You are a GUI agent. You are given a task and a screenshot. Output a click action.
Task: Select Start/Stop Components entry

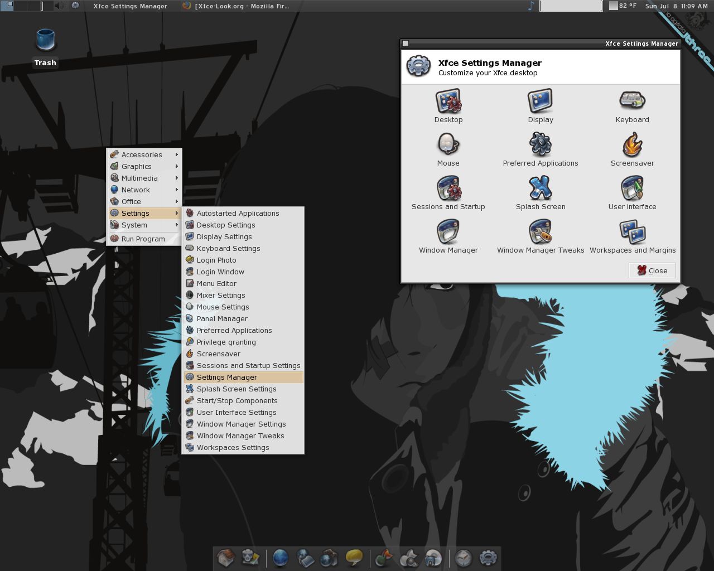click(243, 400)
